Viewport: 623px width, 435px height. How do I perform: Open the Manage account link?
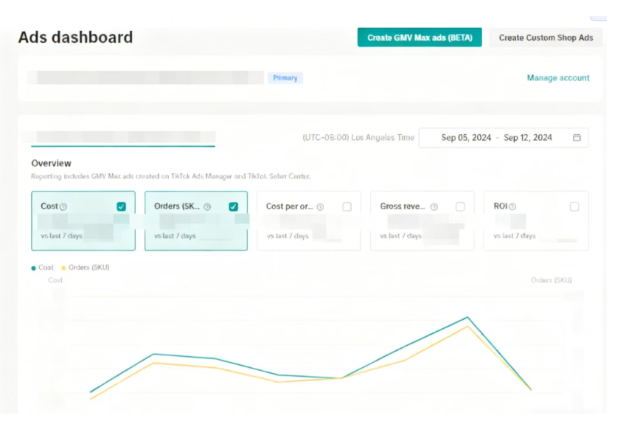(558, 78)
